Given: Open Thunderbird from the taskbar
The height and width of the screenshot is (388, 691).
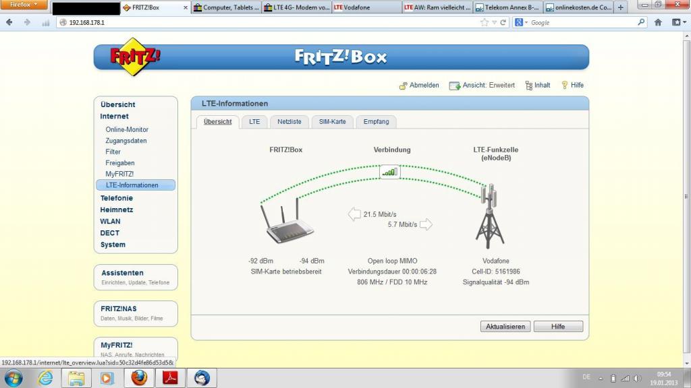Looking at the screenshot, I should click(x=202, y=378).
